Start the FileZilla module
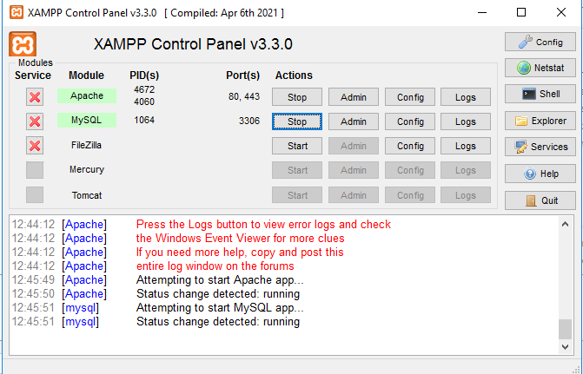Screen dimensions: 583x374 tap(297, 146)
